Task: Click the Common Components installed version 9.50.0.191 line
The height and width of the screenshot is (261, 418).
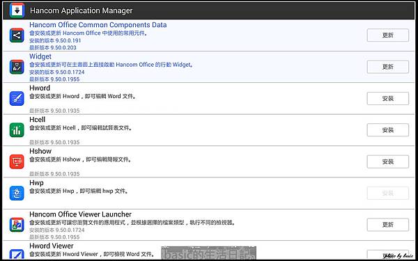Action: tap(55, 41)
